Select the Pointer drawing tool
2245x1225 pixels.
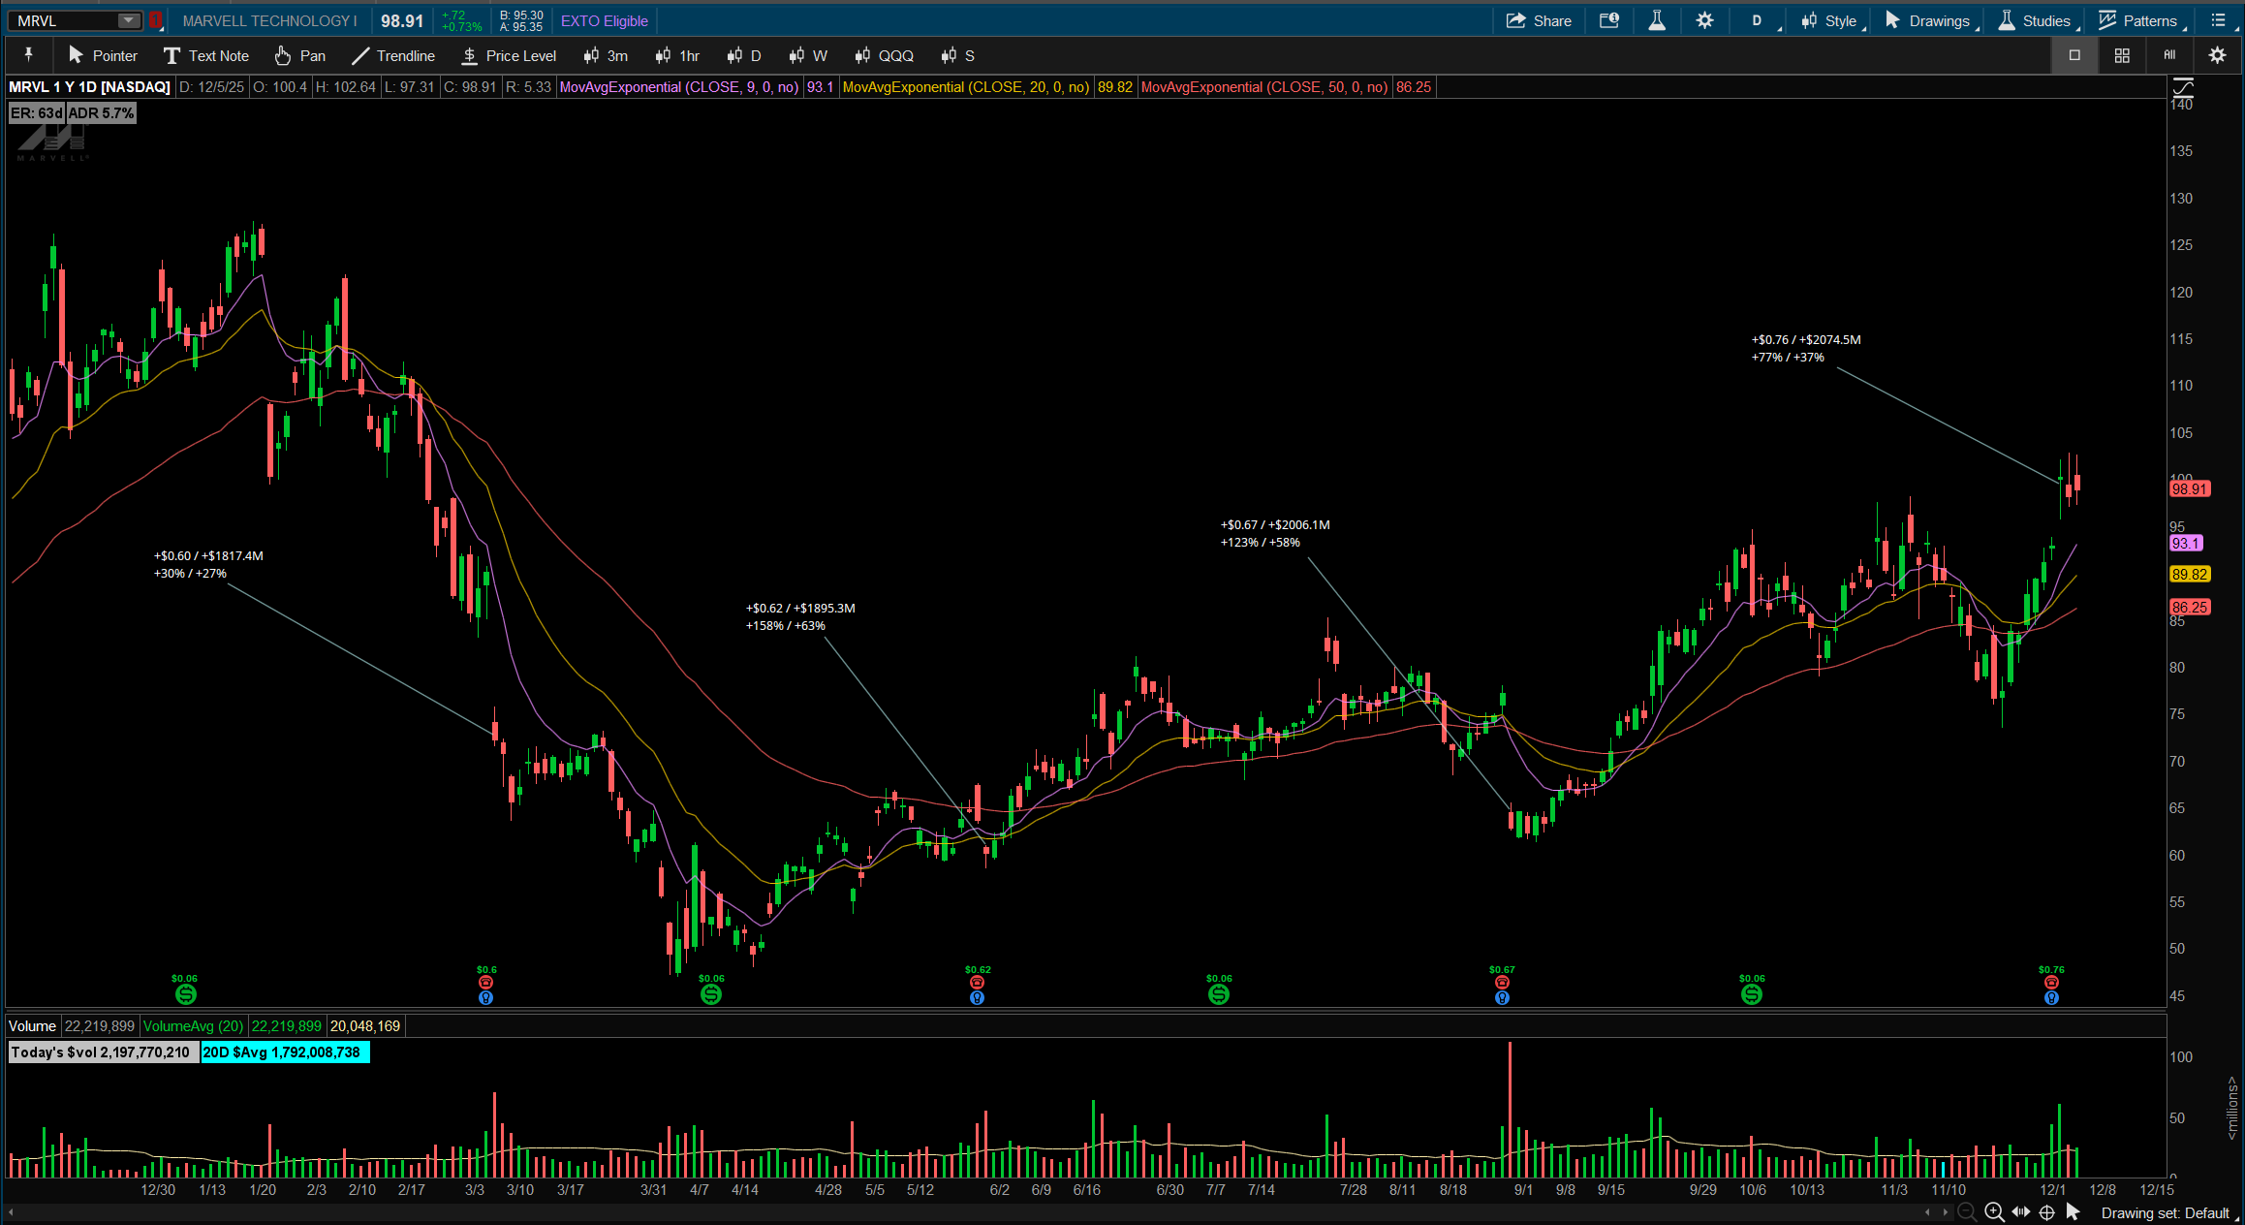point(103,55)
